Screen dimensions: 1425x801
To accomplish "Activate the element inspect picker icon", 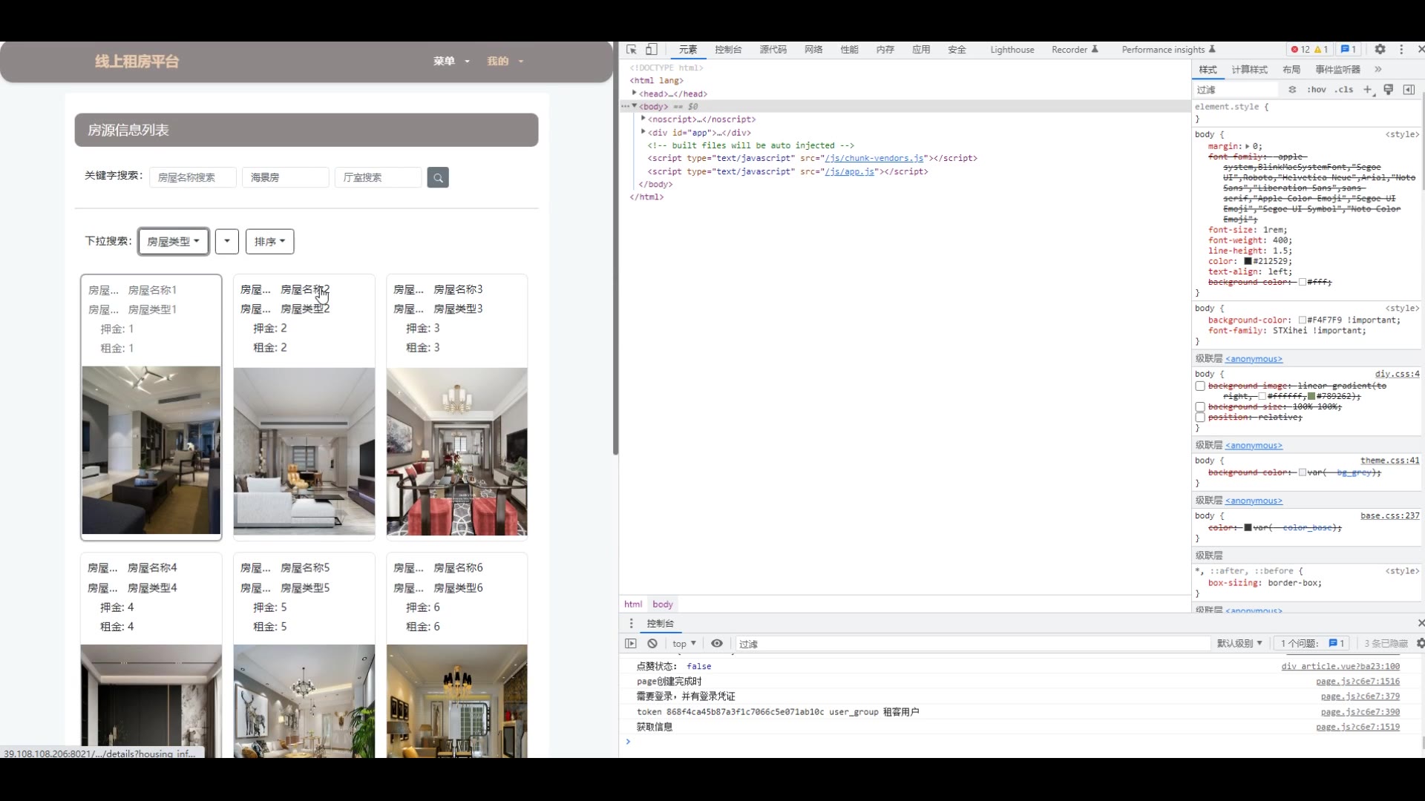I will 632,50.
